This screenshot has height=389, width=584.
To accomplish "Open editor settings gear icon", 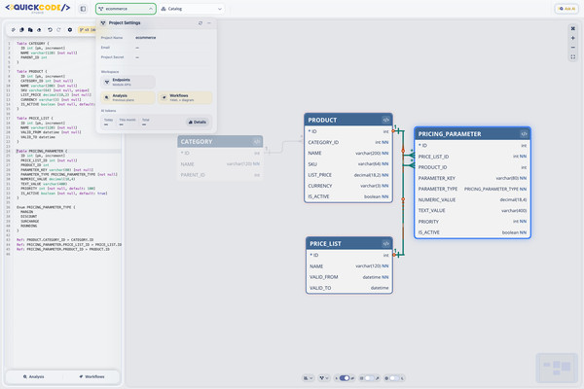I will (70, 30).
